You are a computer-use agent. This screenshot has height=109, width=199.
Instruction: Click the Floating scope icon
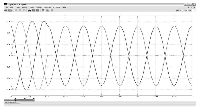[43, 11]
